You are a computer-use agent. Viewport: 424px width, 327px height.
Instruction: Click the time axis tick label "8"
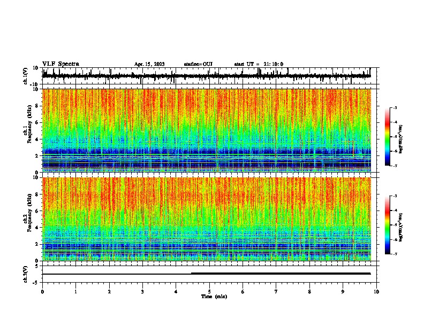coord(309,292)
